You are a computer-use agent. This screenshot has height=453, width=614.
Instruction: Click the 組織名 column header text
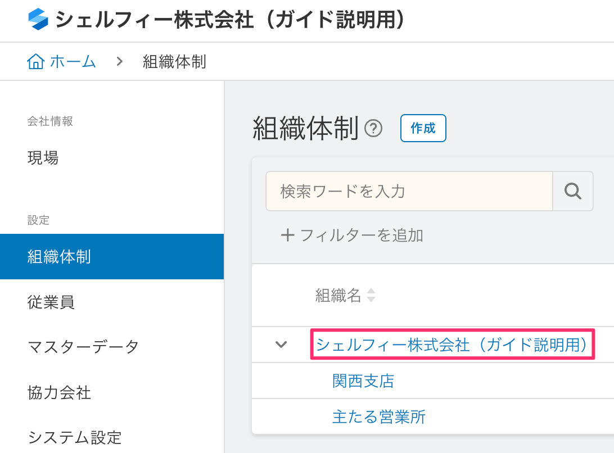pyautogui.click(x=338, y=295)
